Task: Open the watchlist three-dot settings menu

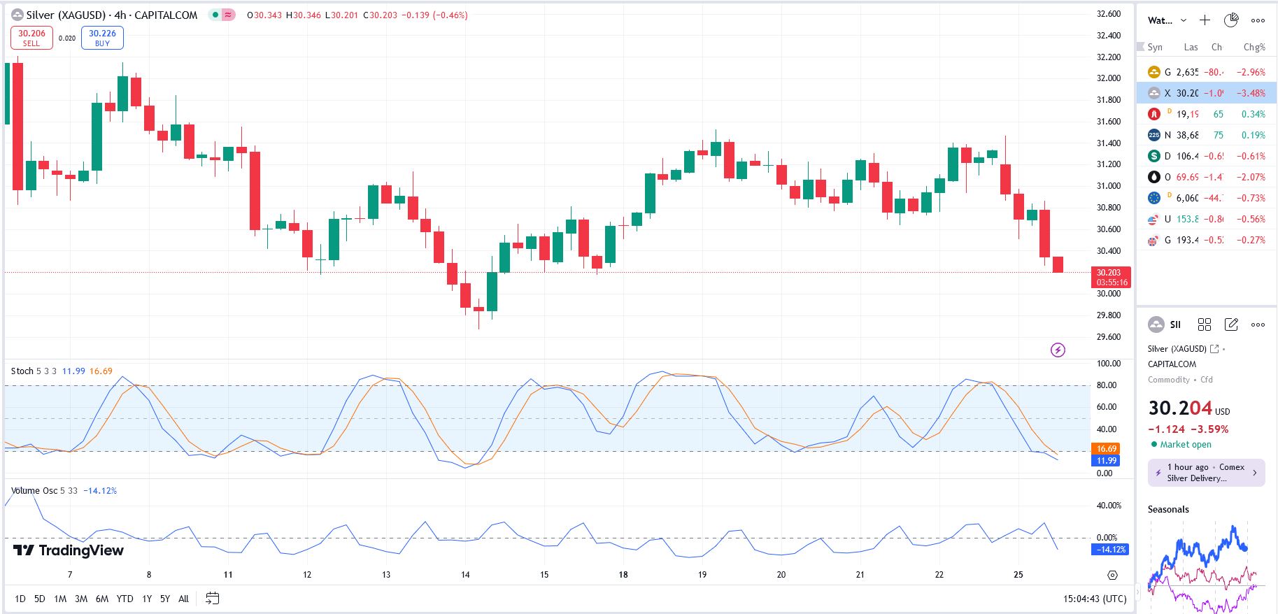Action: point(1258,20)
